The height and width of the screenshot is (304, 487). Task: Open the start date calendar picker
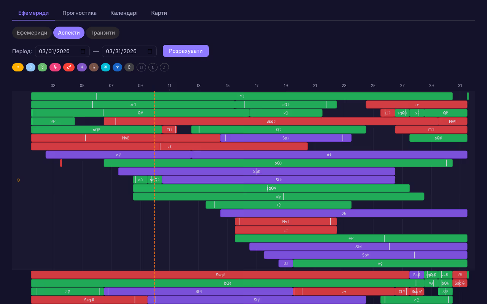click(83, 51)
